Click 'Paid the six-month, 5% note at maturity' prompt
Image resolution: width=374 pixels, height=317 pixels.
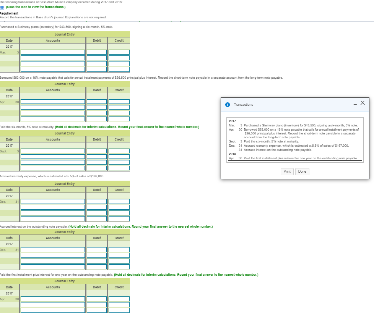click(27, 127)
